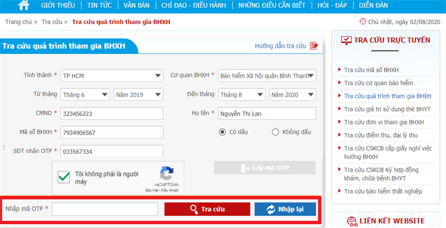Open the Năm 2019 year dropdown

click(138, 95)
